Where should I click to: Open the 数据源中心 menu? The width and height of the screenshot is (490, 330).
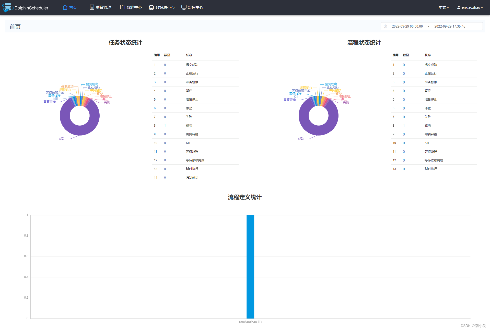pos(162,7)
